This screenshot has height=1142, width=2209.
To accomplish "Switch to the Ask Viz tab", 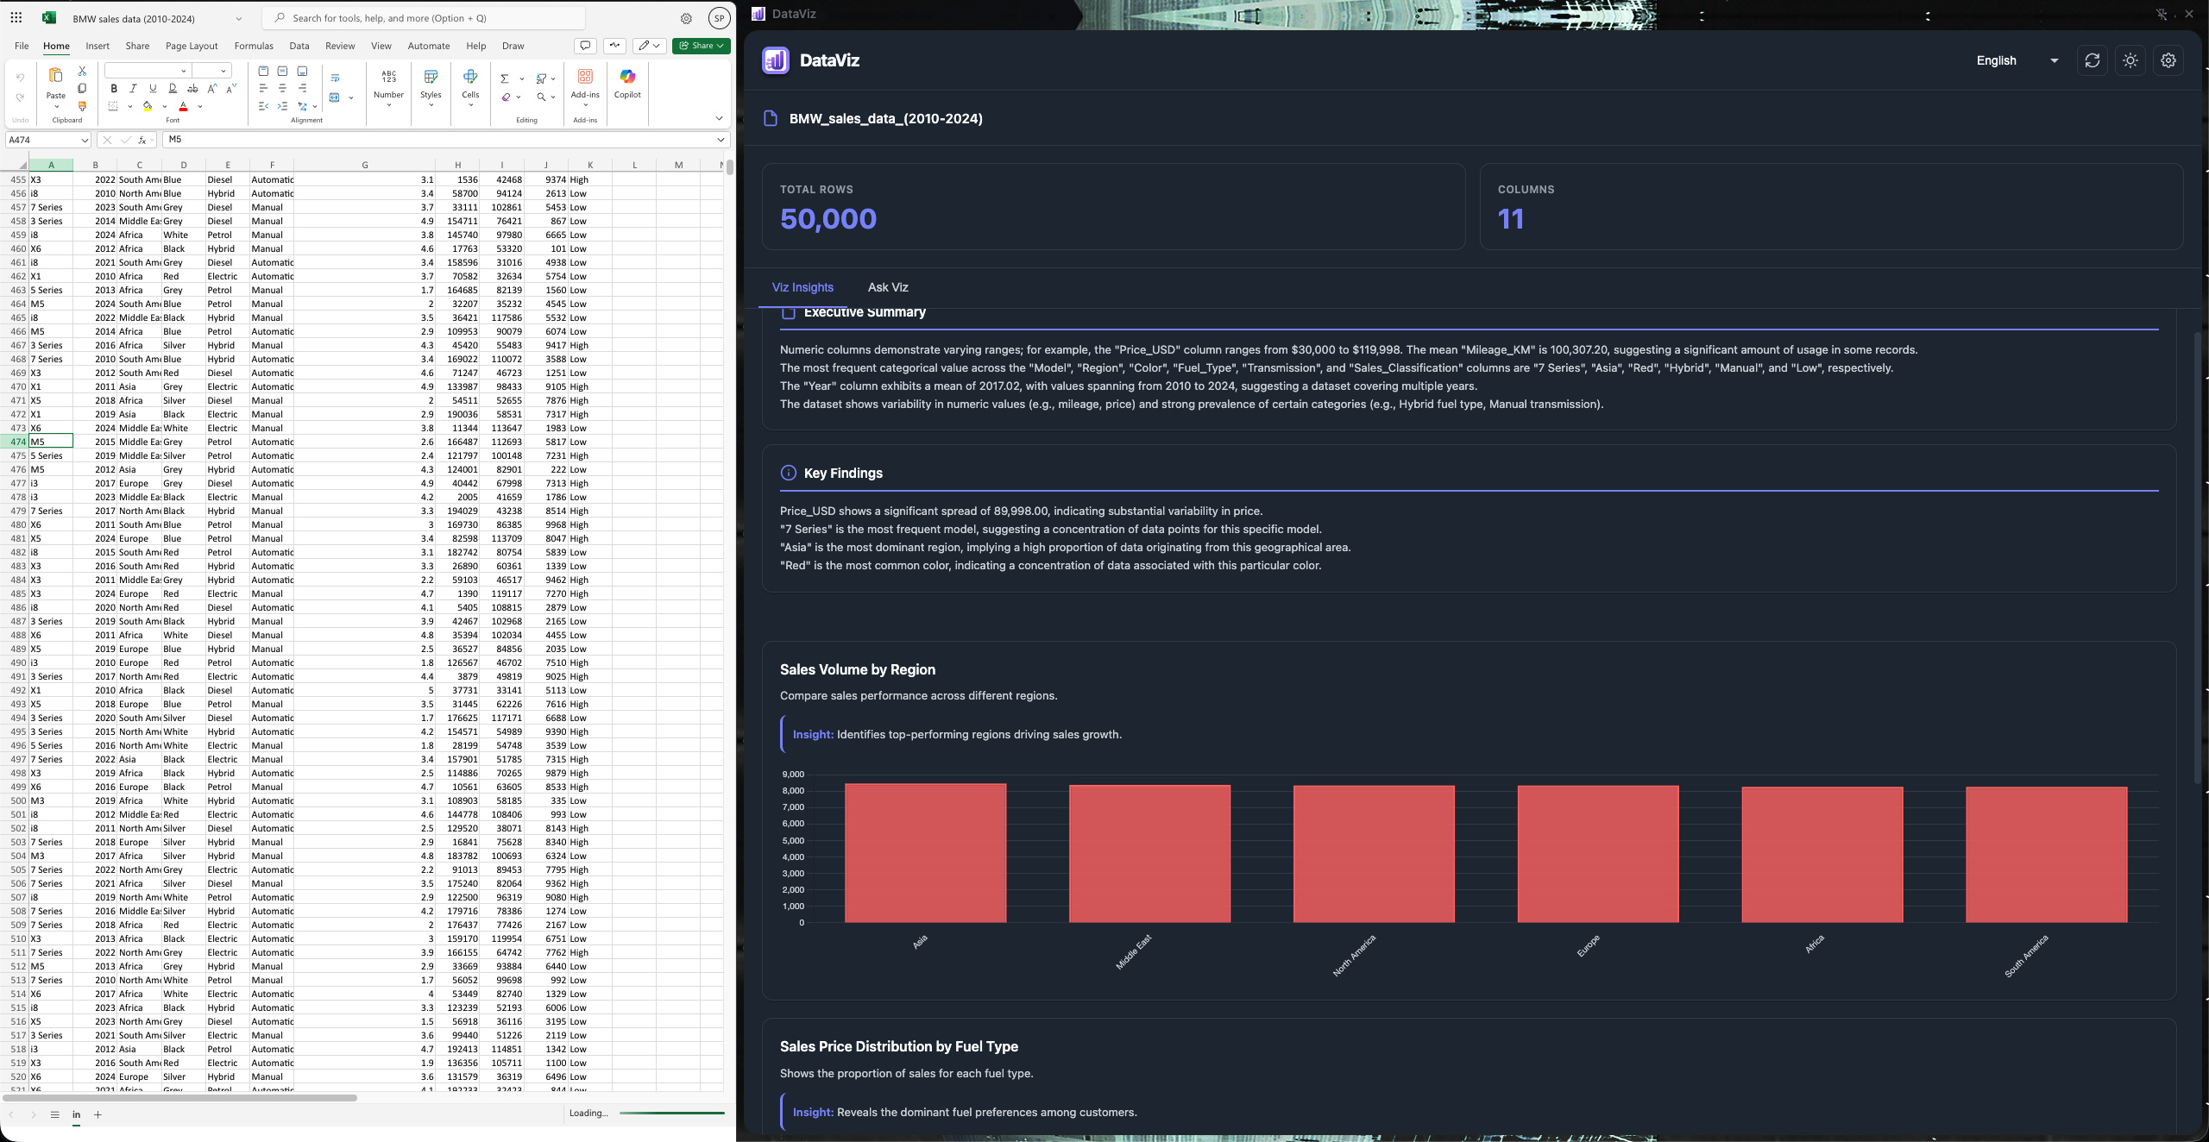I will (887, 287).
